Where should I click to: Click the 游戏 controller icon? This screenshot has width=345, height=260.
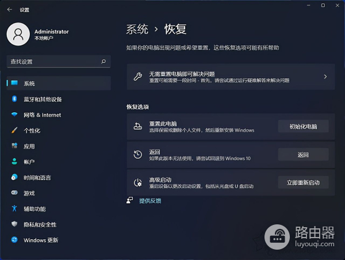14,193
